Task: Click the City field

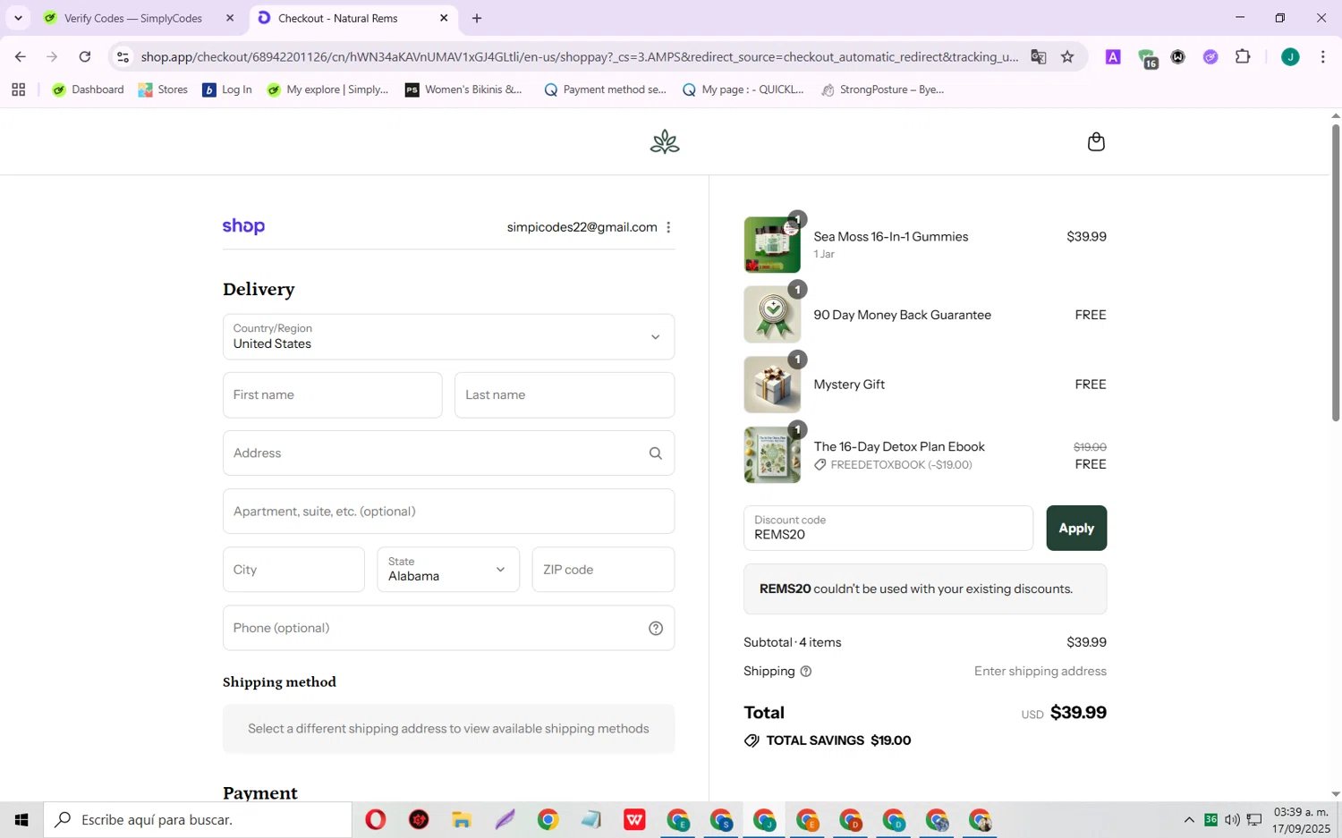Action: point(293,570)
